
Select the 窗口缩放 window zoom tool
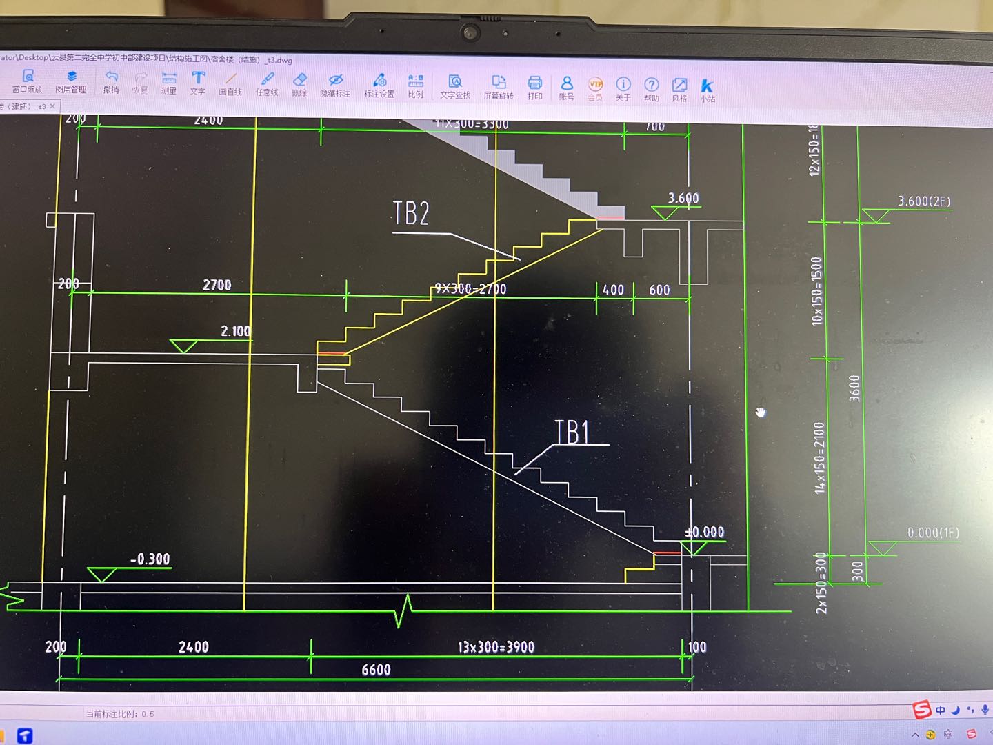(27, 81)
